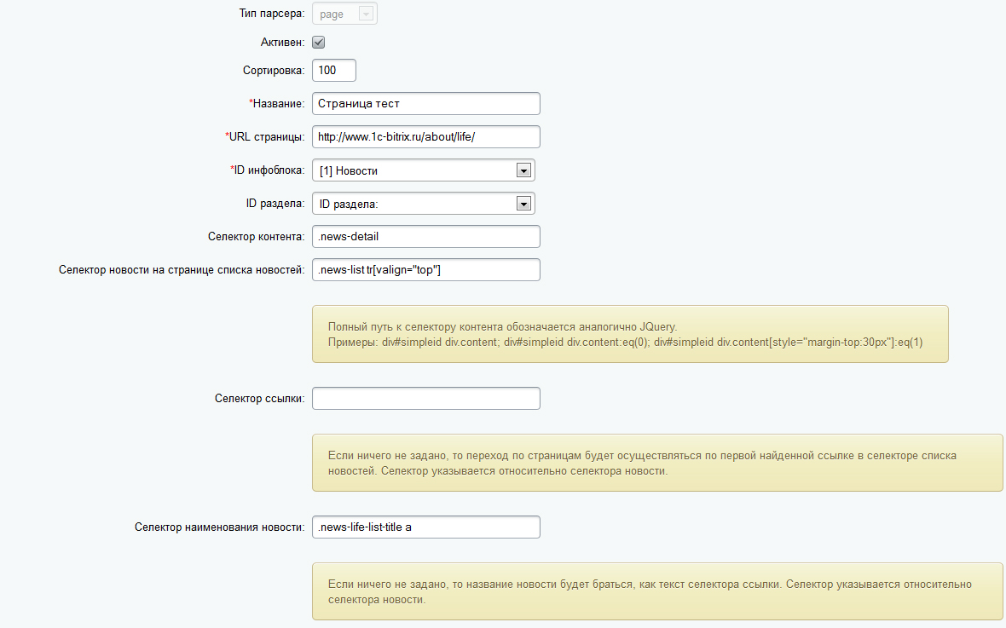Select the [1] Новости combo box
Screen dimensions: 1006x628
424,170
